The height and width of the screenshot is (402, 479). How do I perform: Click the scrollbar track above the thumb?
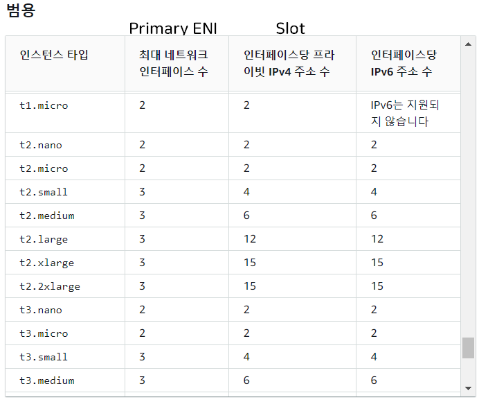pos(468,193)
